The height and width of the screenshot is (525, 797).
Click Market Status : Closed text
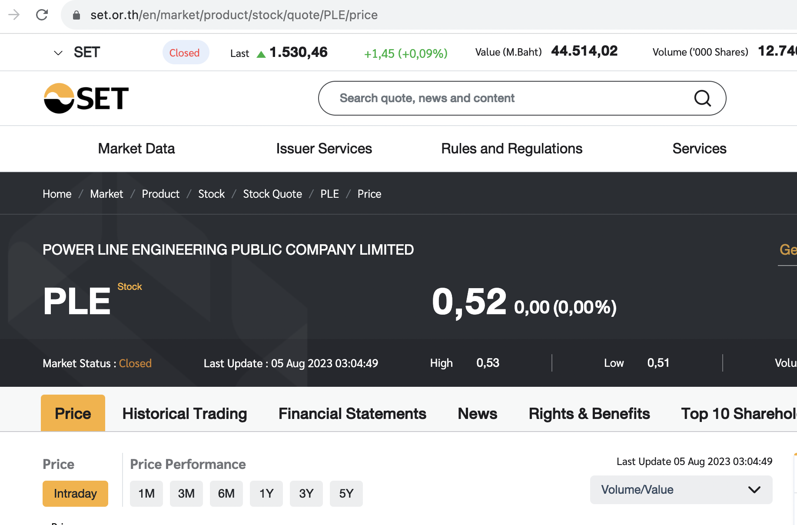click(97, 363)
